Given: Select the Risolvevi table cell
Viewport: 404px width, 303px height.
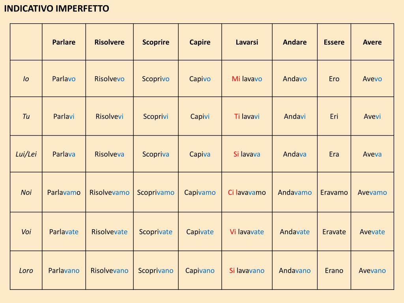Looking at the screenshot, I should [109, 116].
